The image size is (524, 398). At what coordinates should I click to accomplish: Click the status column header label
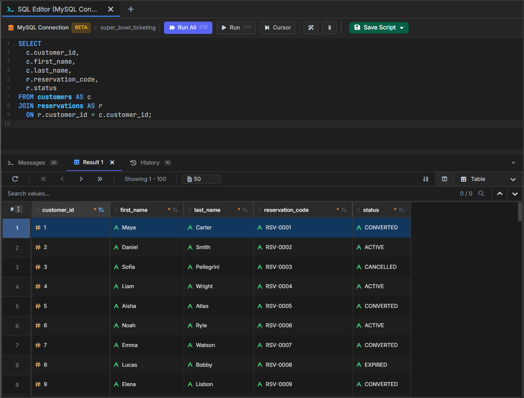371,210
